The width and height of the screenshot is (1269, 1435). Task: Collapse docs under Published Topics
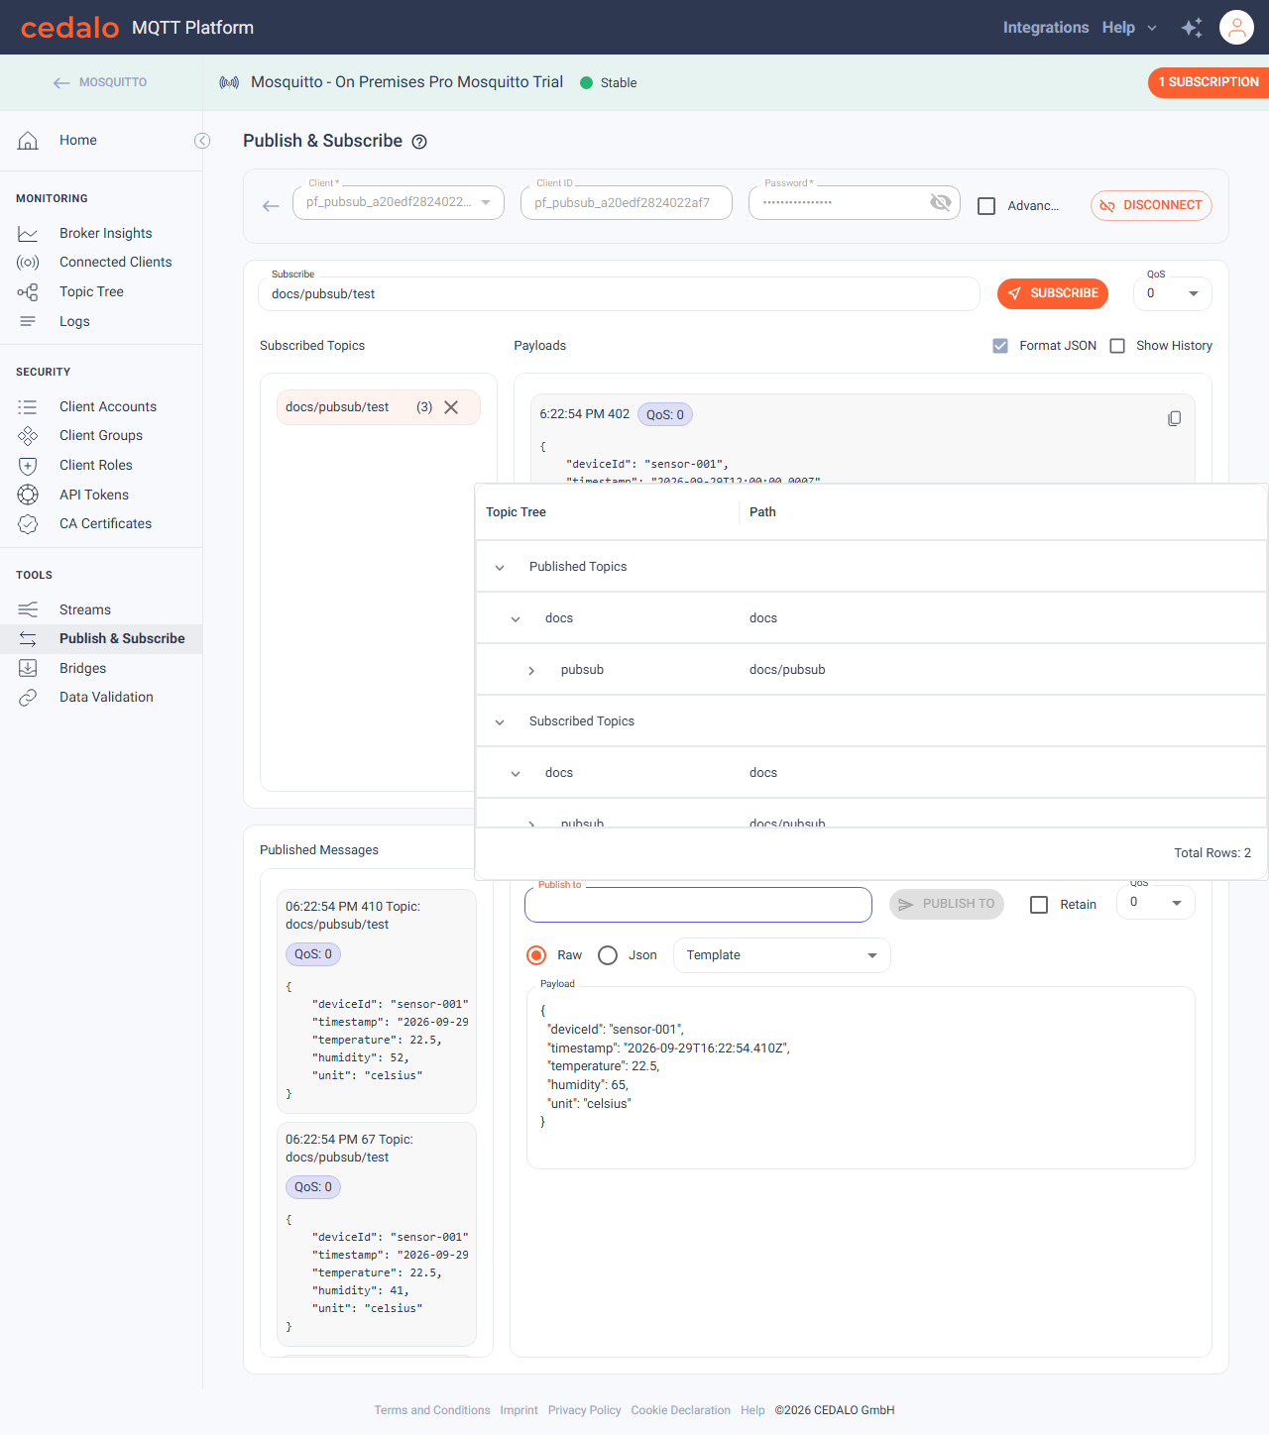[516, 618]
